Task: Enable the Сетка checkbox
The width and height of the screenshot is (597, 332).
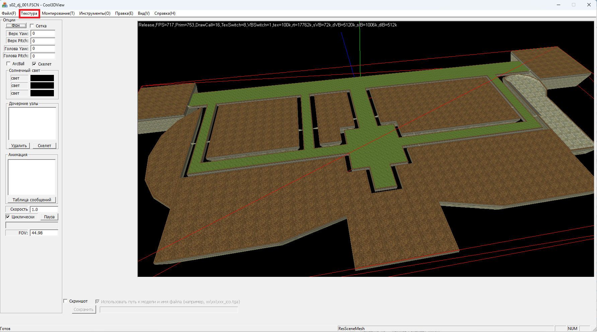Action: tap(32, 26)
